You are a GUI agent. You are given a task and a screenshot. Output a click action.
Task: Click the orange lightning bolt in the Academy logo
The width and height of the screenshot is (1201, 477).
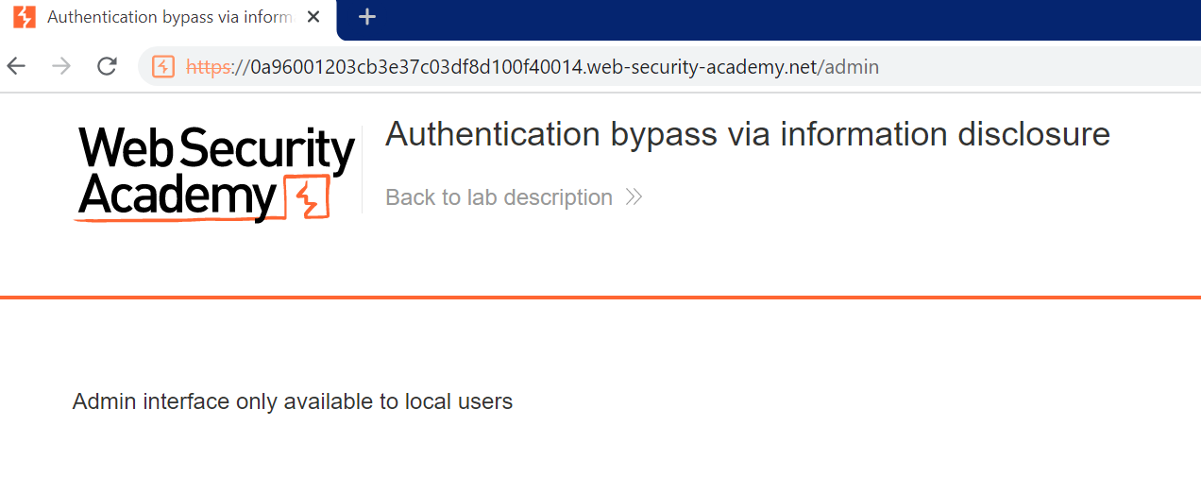point(306,198)
